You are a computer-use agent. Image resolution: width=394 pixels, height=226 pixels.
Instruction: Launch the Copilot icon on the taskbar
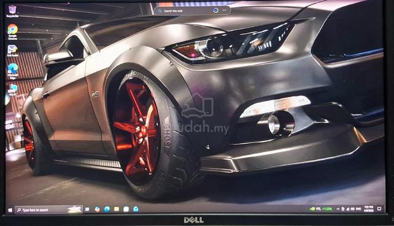pyautogui.click(x=97, y=209)
